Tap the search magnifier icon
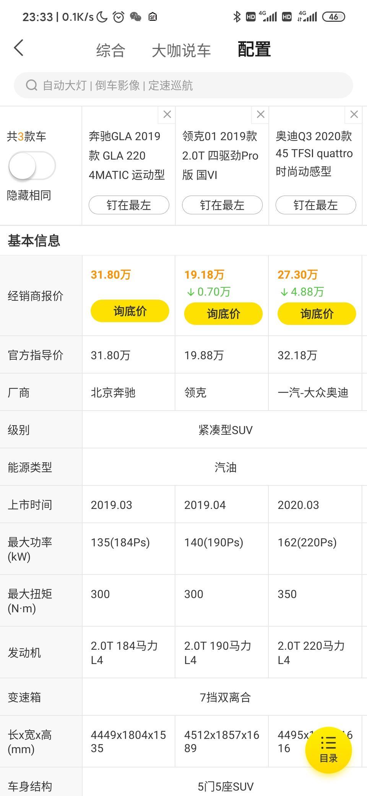 tap(31, 85)
